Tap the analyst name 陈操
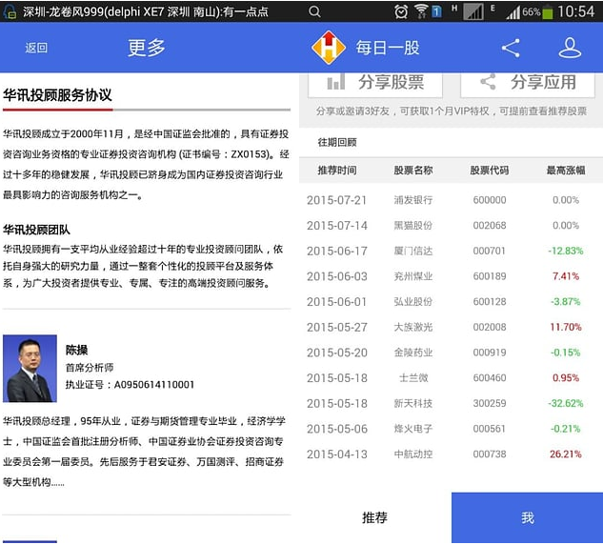 tap(76, 350)
